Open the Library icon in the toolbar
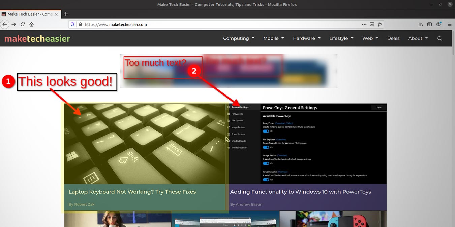Screen dimensions: 455x227 coord(421,24)
